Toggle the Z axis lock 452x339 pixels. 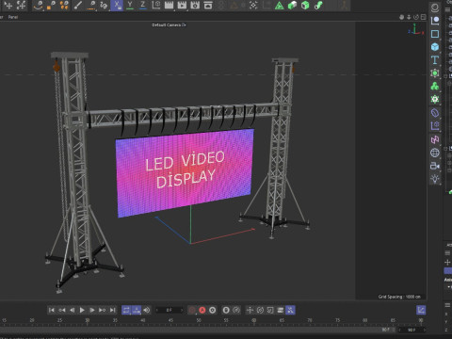(x=143, y=5)
